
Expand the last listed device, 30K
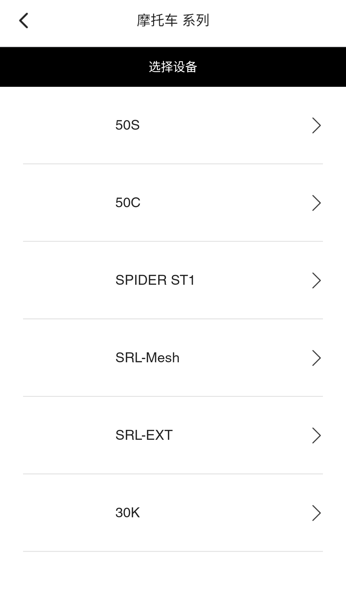173,513
